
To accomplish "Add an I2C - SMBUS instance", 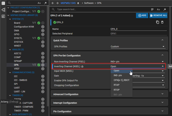I will [43, 80].
